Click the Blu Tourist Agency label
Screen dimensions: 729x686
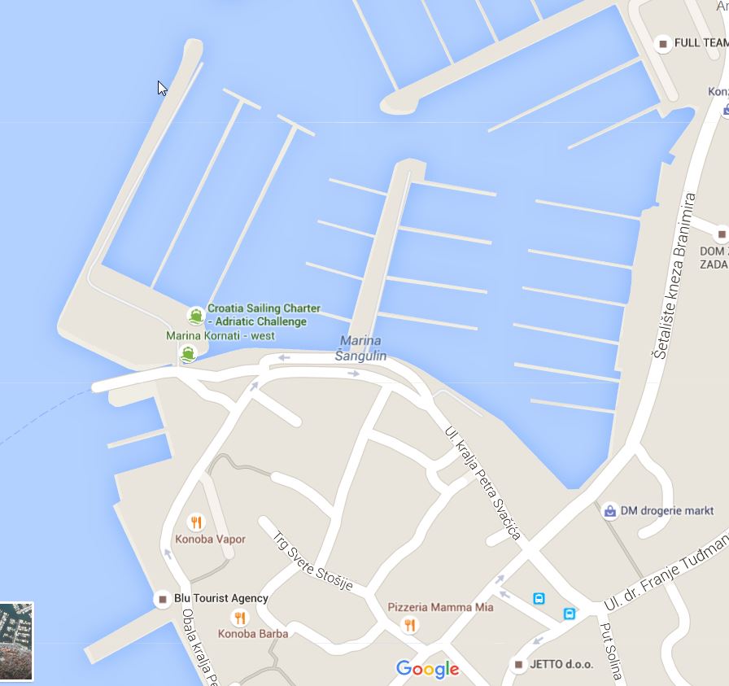point(221,598)
